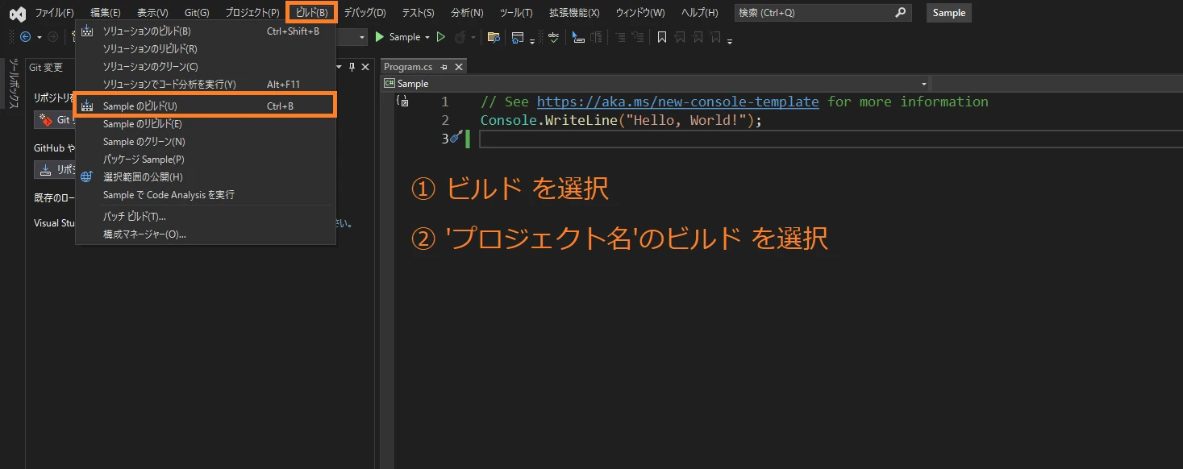Open the ウィンドウ(W) menu
The height and width of the screenshot is (469, 1183).
pyautogui.click(x=640, y=13)
